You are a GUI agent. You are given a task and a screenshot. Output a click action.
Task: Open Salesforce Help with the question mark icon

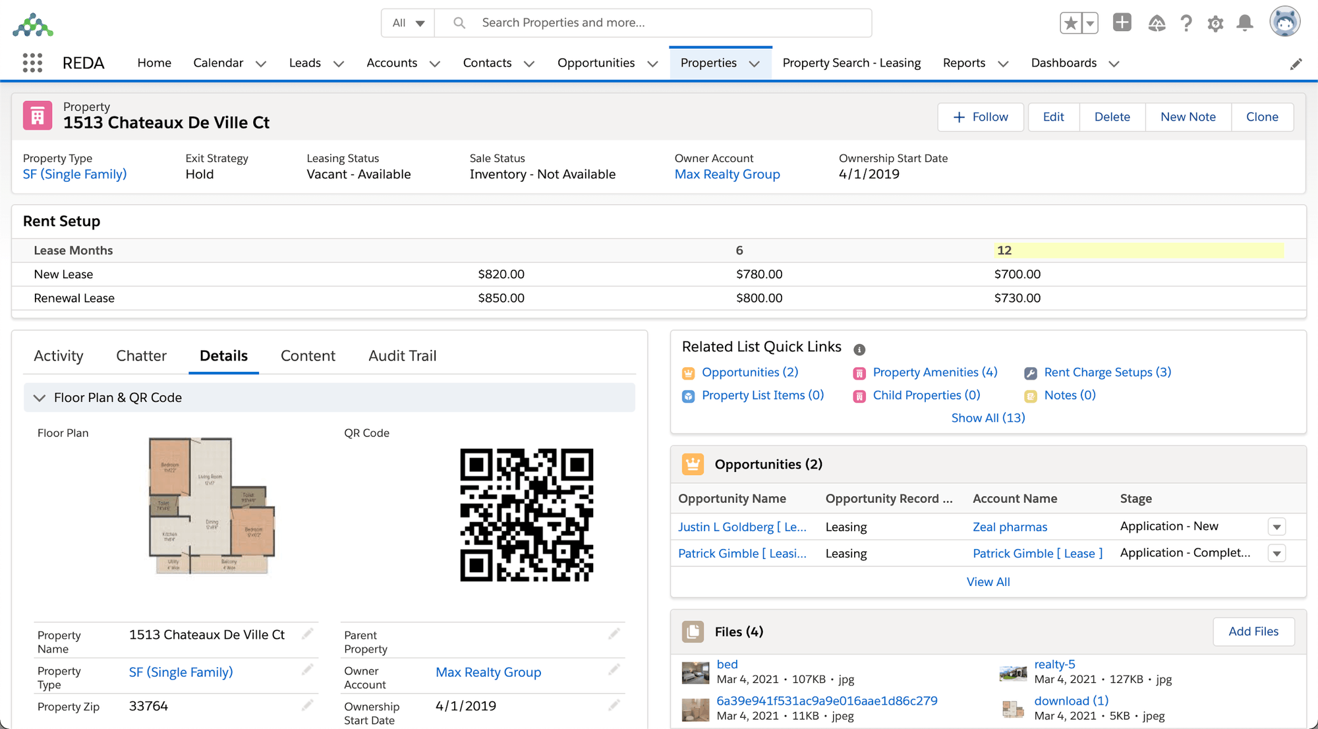click(1186, 22)
